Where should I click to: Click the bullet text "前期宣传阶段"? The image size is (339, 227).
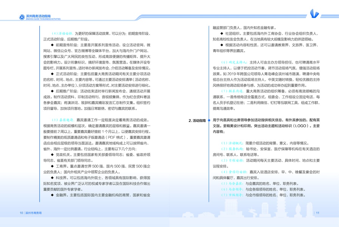coord(66,45)
